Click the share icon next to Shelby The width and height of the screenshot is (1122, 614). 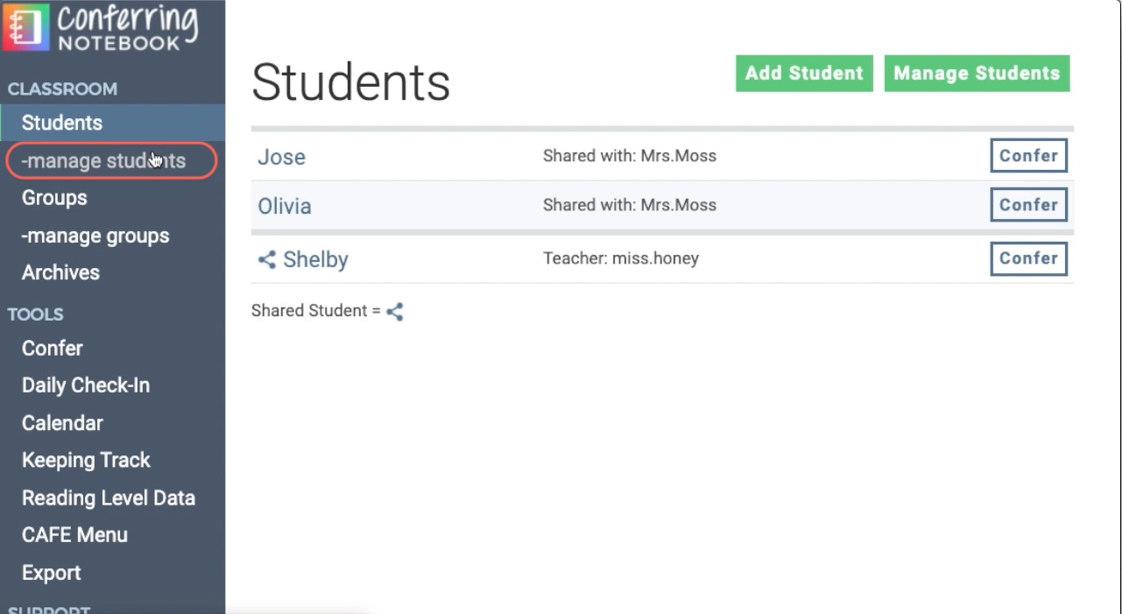(267, 259)
